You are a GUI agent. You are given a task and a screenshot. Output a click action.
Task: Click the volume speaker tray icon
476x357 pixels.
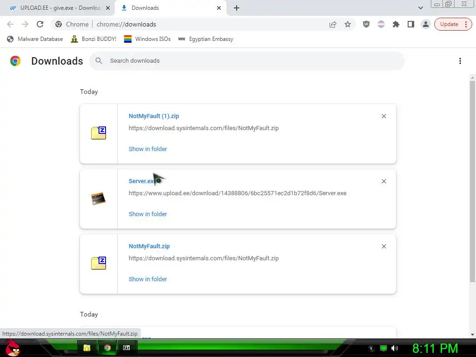[395, 348]
